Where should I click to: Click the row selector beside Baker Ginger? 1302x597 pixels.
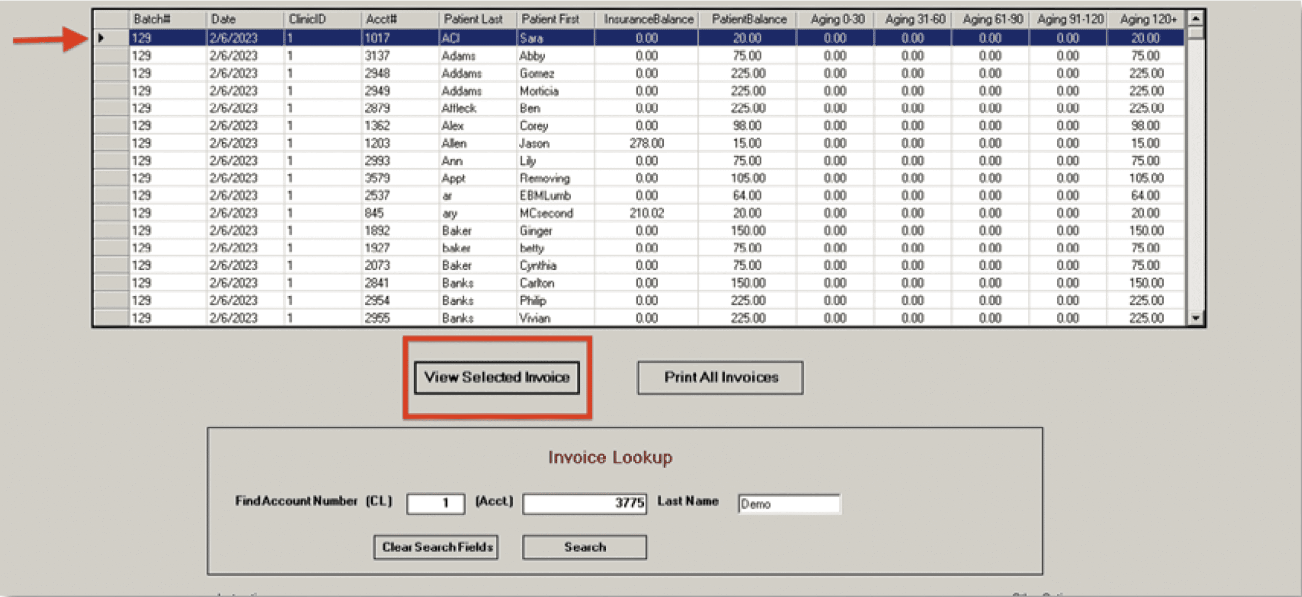111,231
